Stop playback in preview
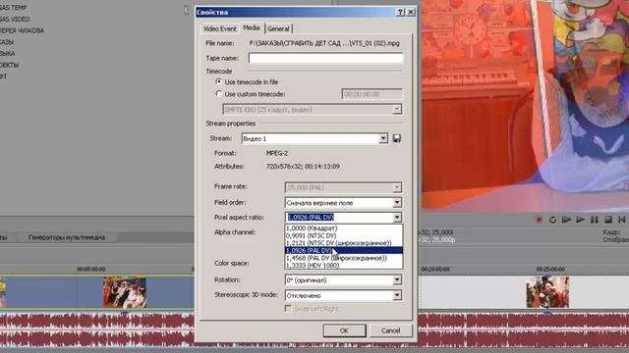This screenshot has width=629, height=353. [608, 220]
